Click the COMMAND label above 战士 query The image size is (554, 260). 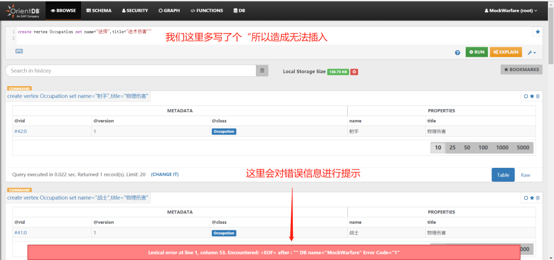(x=19, y=190)
